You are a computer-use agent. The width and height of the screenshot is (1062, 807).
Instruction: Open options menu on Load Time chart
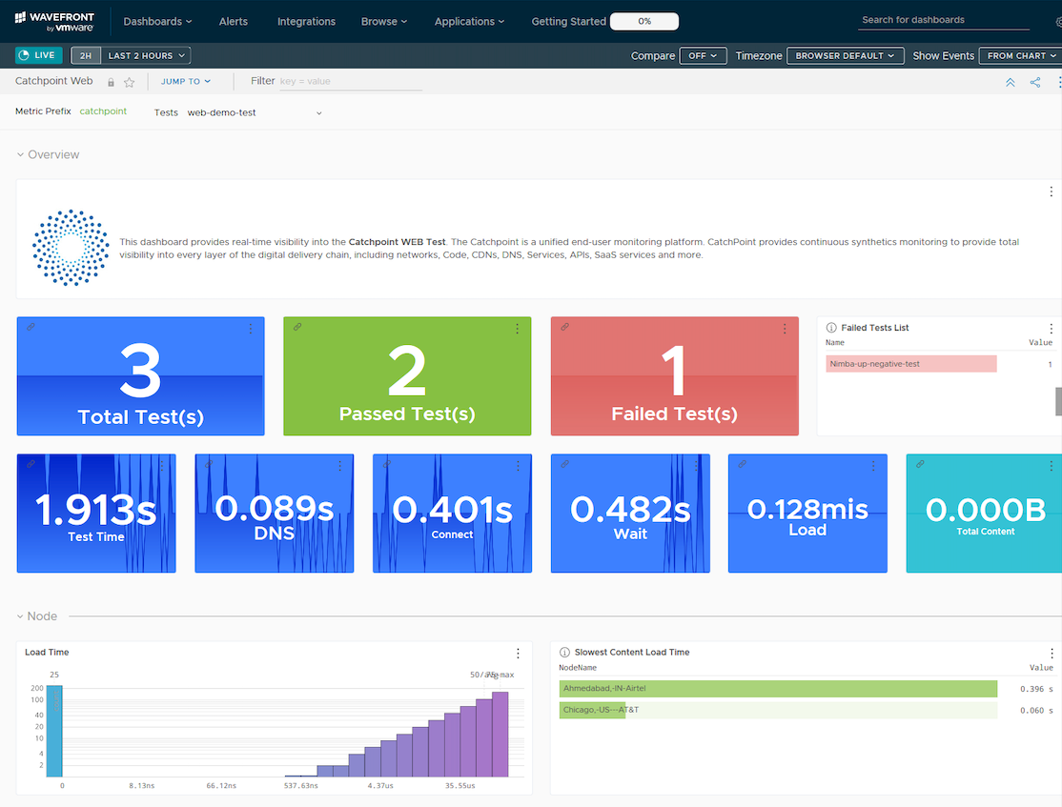click(x=518, y=654)
